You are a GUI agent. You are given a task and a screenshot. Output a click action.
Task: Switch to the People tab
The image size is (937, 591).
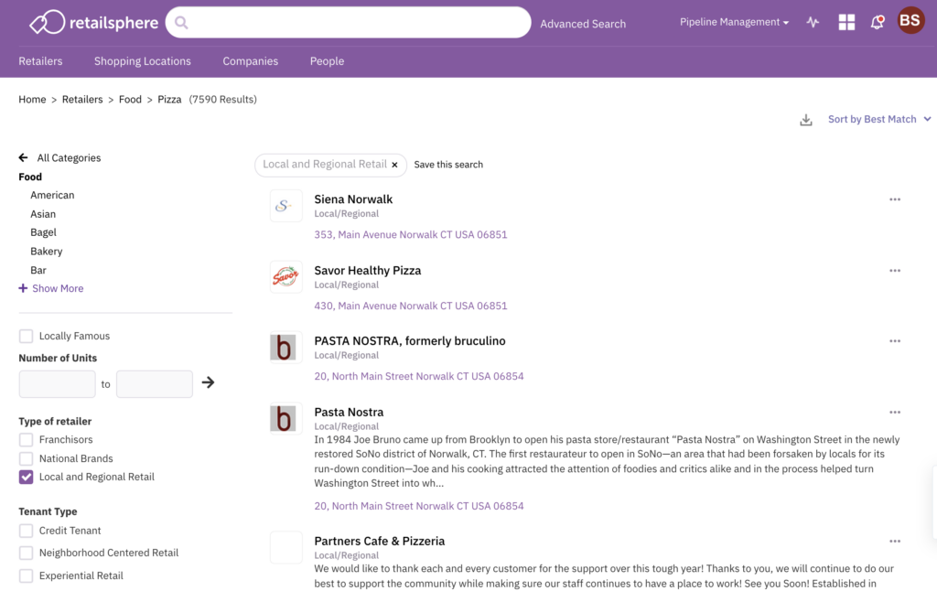point(327,61)
